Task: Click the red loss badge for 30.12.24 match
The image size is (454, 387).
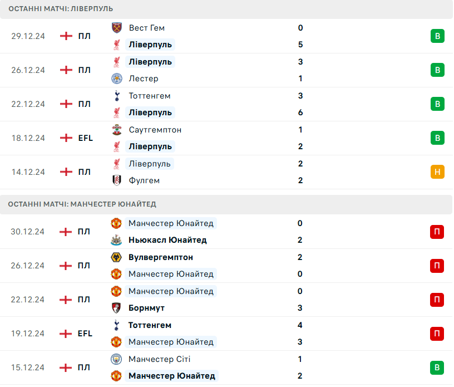Action: (437, 232)
